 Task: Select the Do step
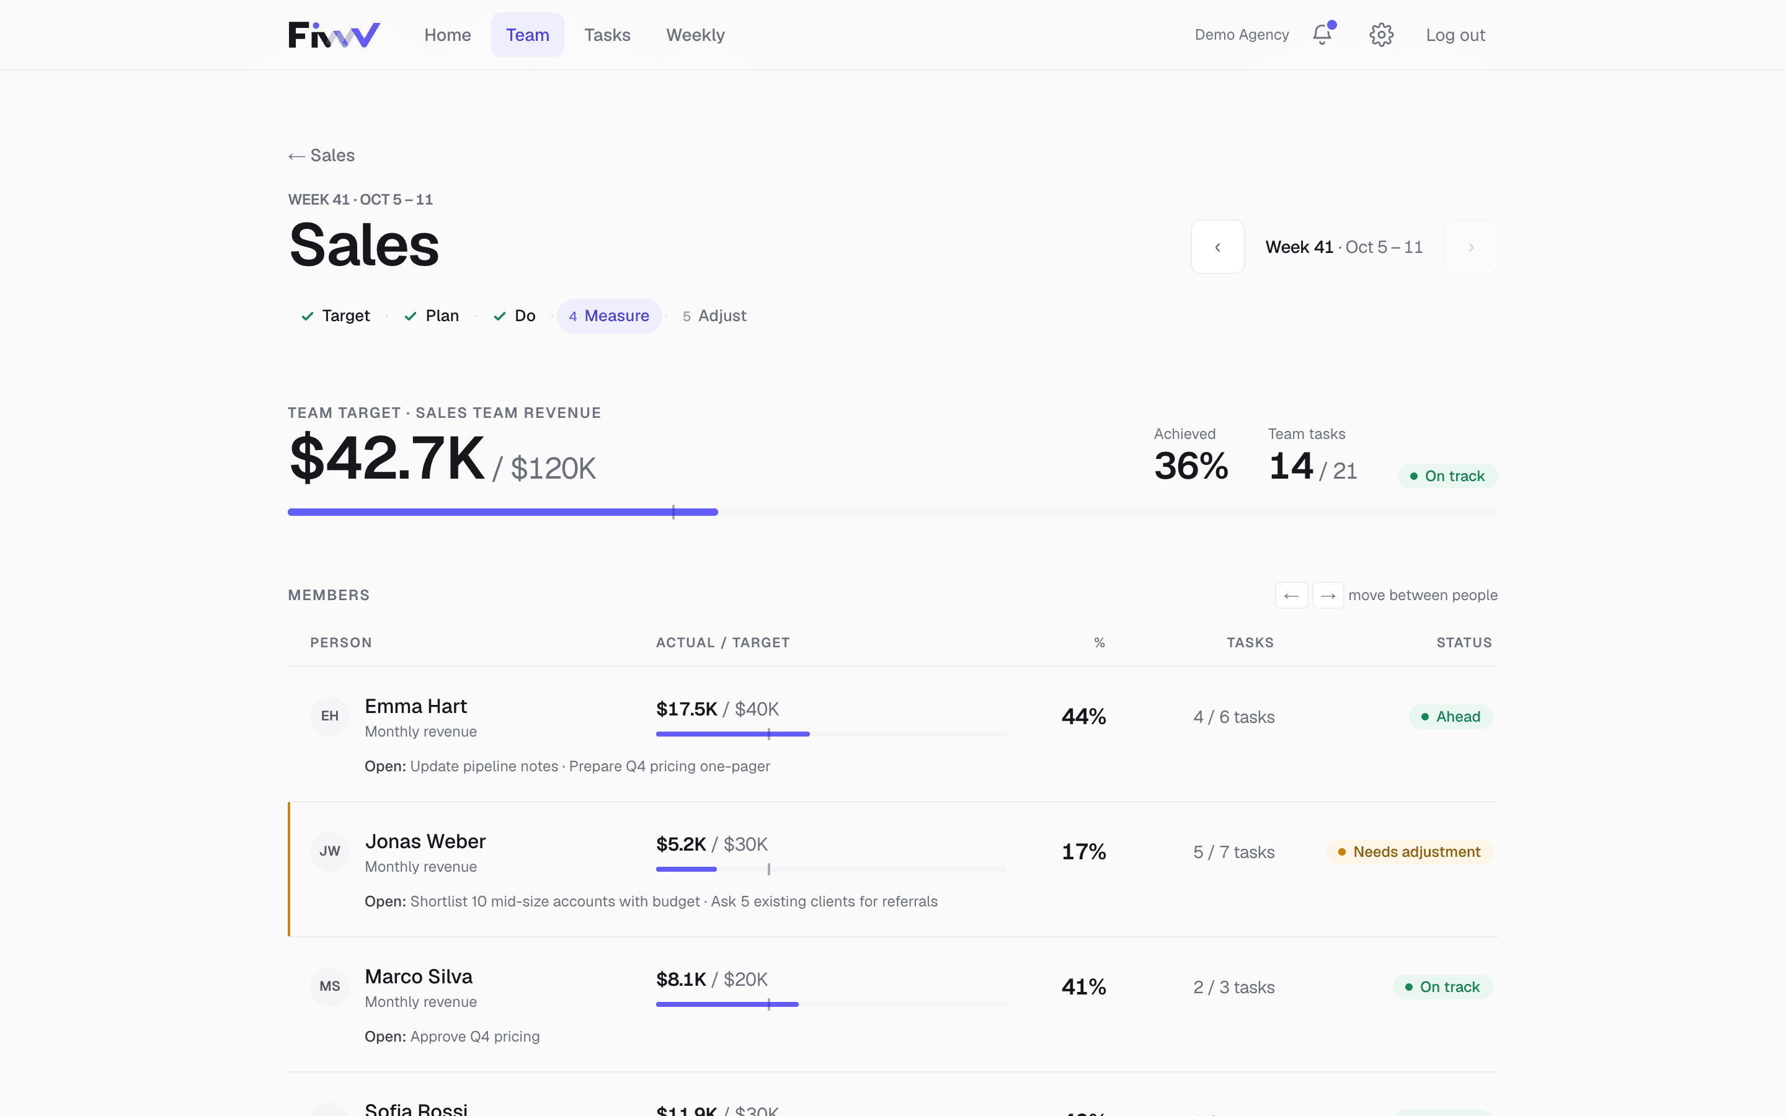click(x=514, y=316)
